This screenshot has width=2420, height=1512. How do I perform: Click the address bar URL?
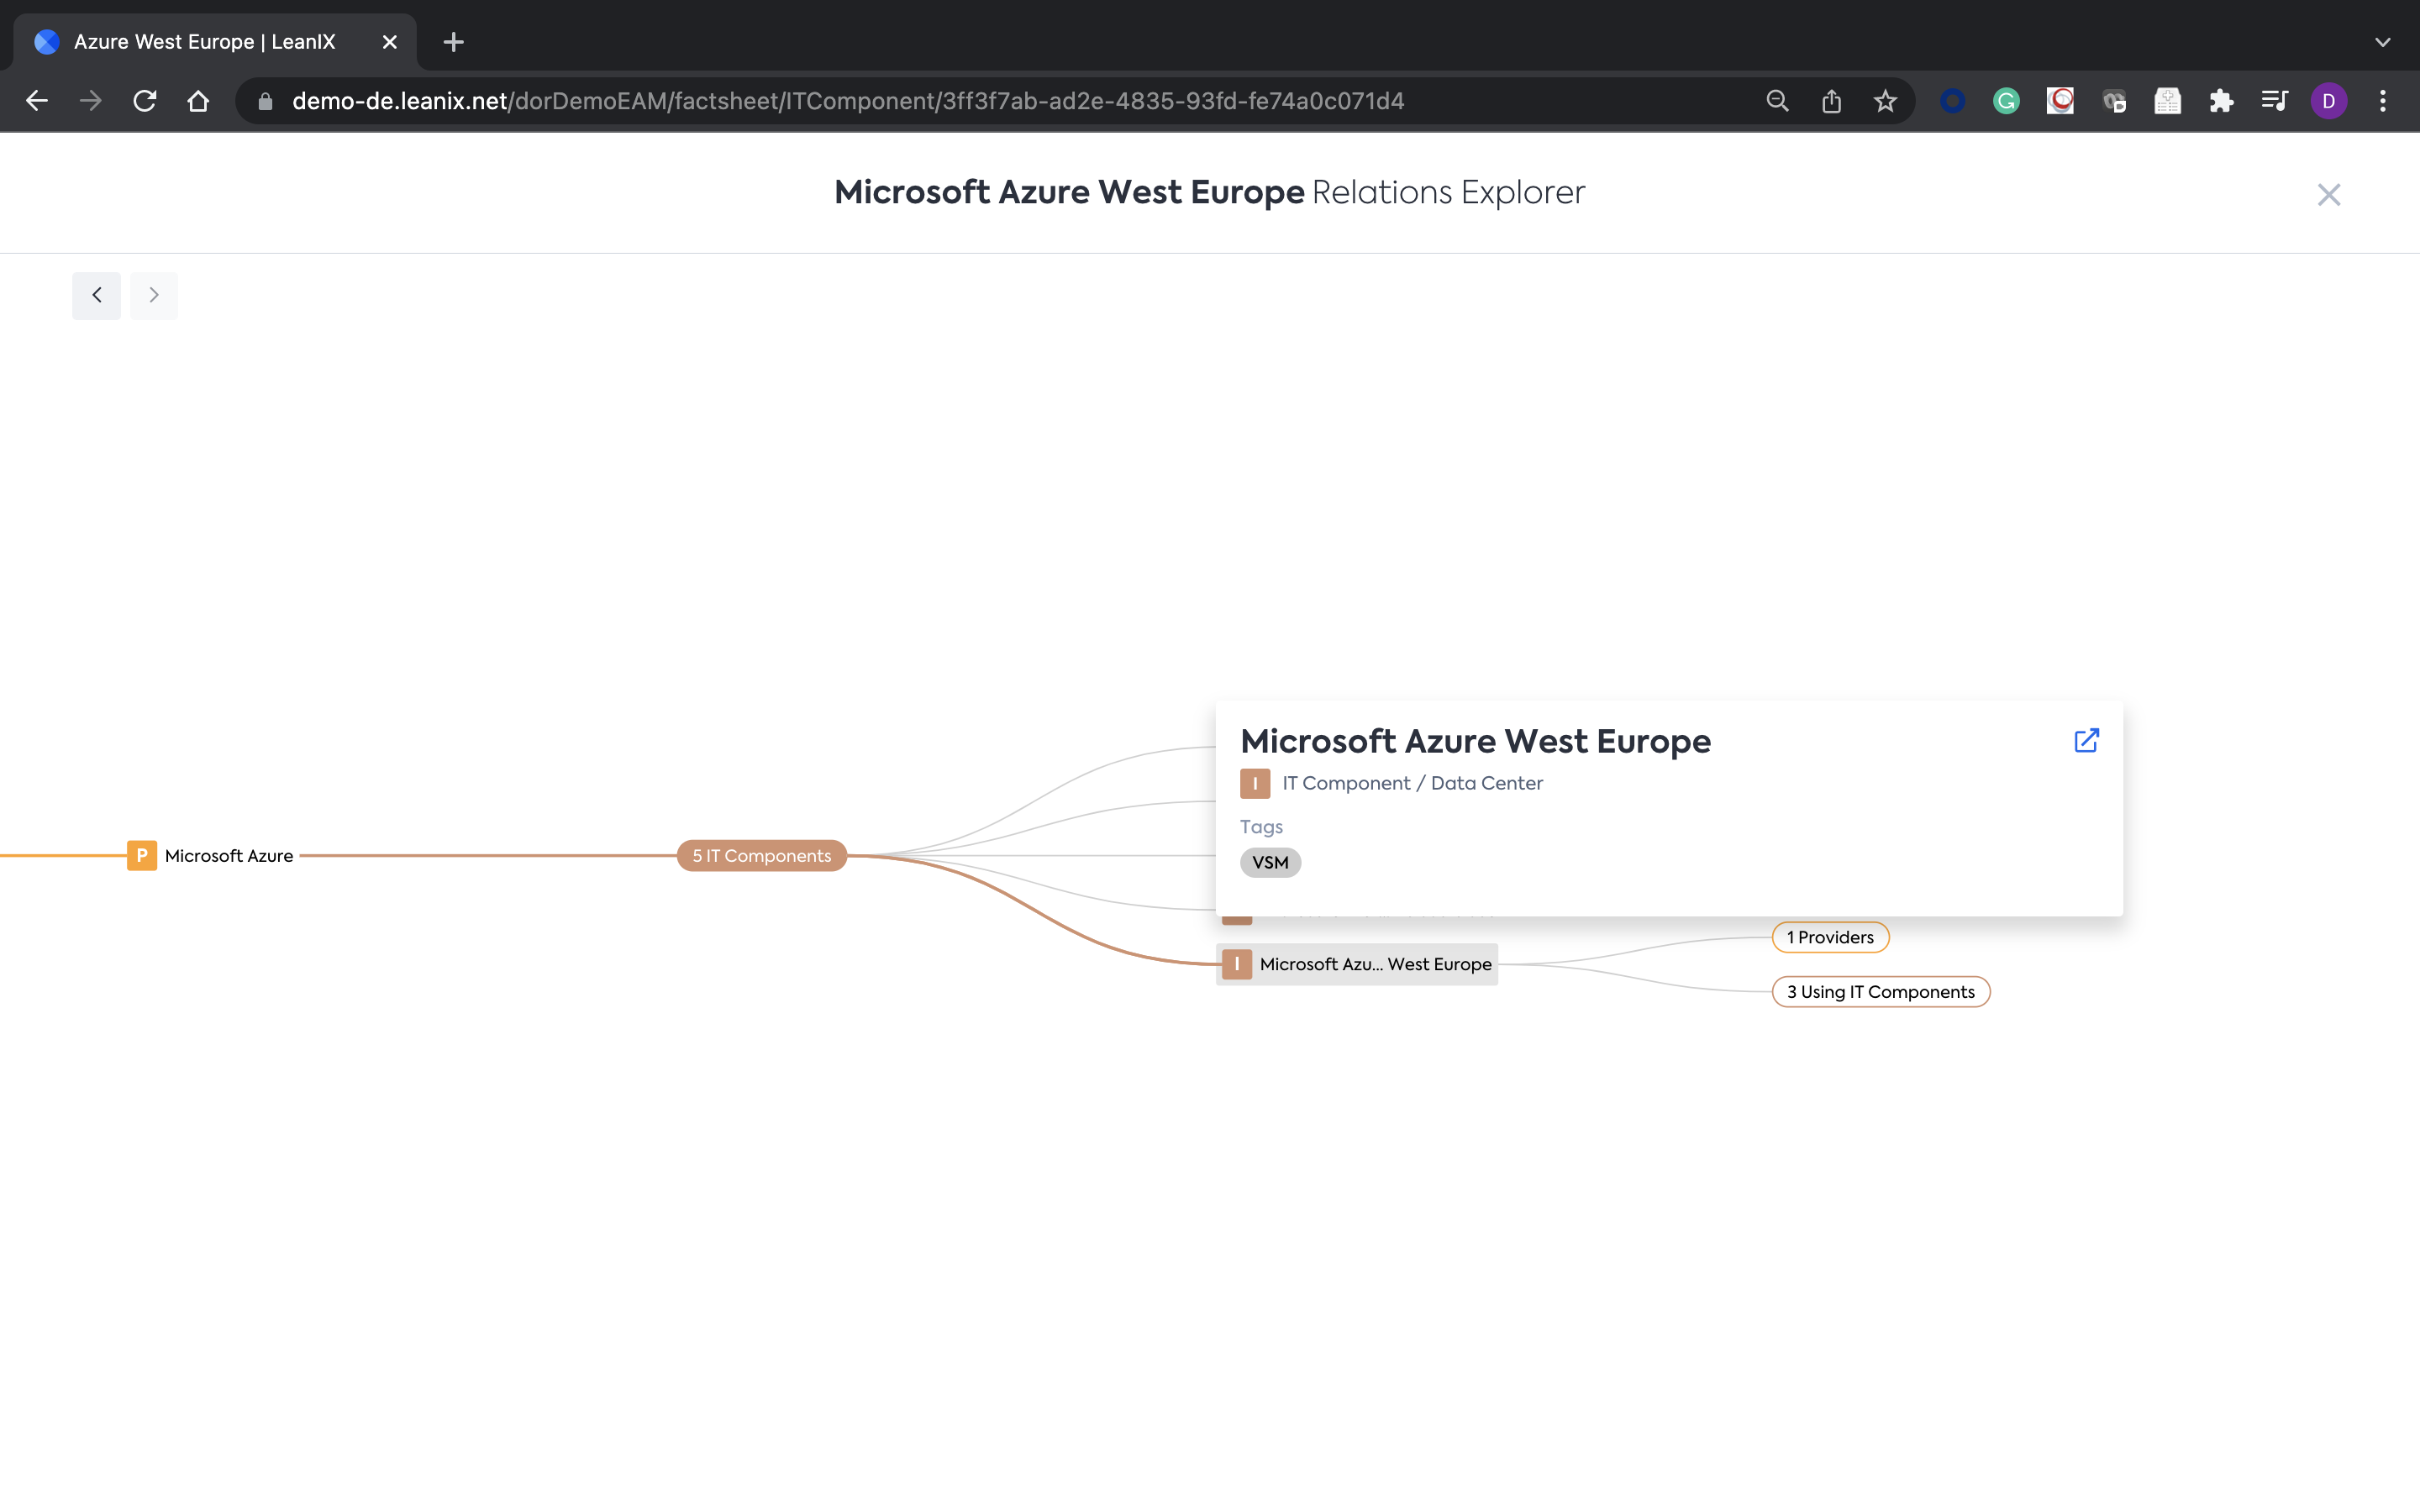coord(848,101)
